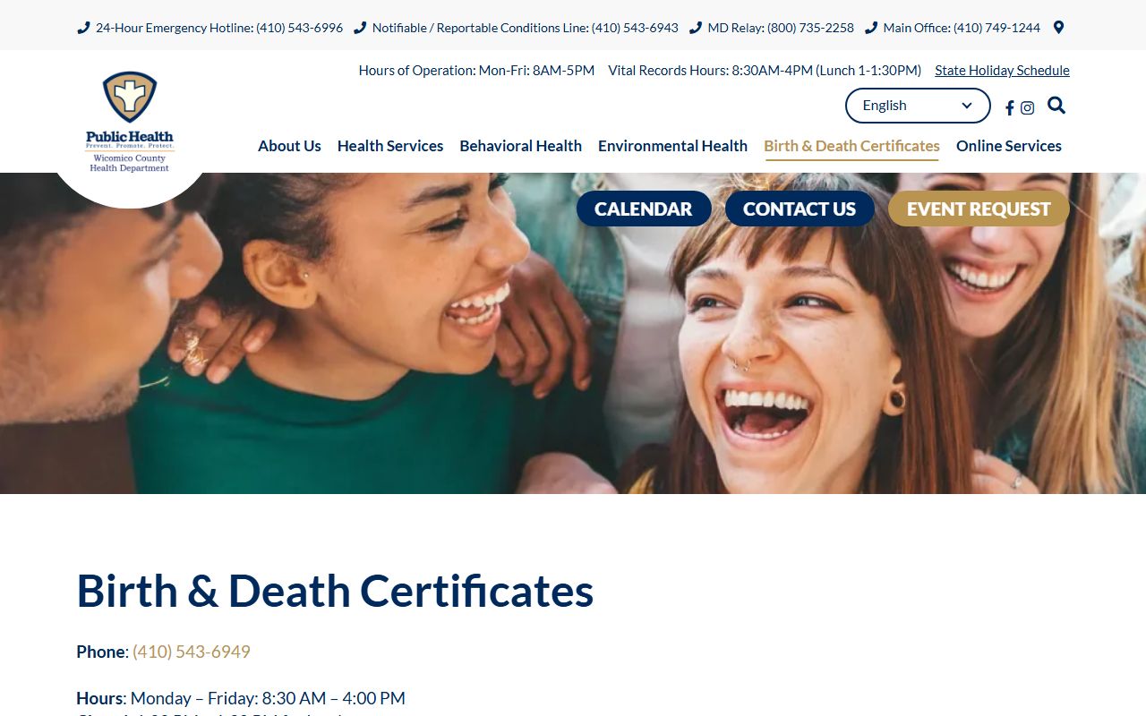Click the CALENDAR button
Screen dimensions: 1146x716
click(644, 209)
